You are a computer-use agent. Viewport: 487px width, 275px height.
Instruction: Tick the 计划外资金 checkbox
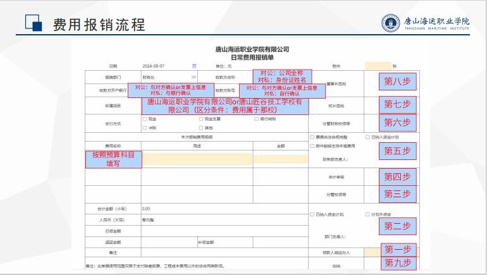(x=367, y=214)
